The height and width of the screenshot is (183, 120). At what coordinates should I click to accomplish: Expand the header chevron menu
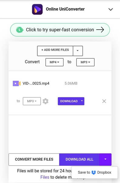click(x=111, y=9)
